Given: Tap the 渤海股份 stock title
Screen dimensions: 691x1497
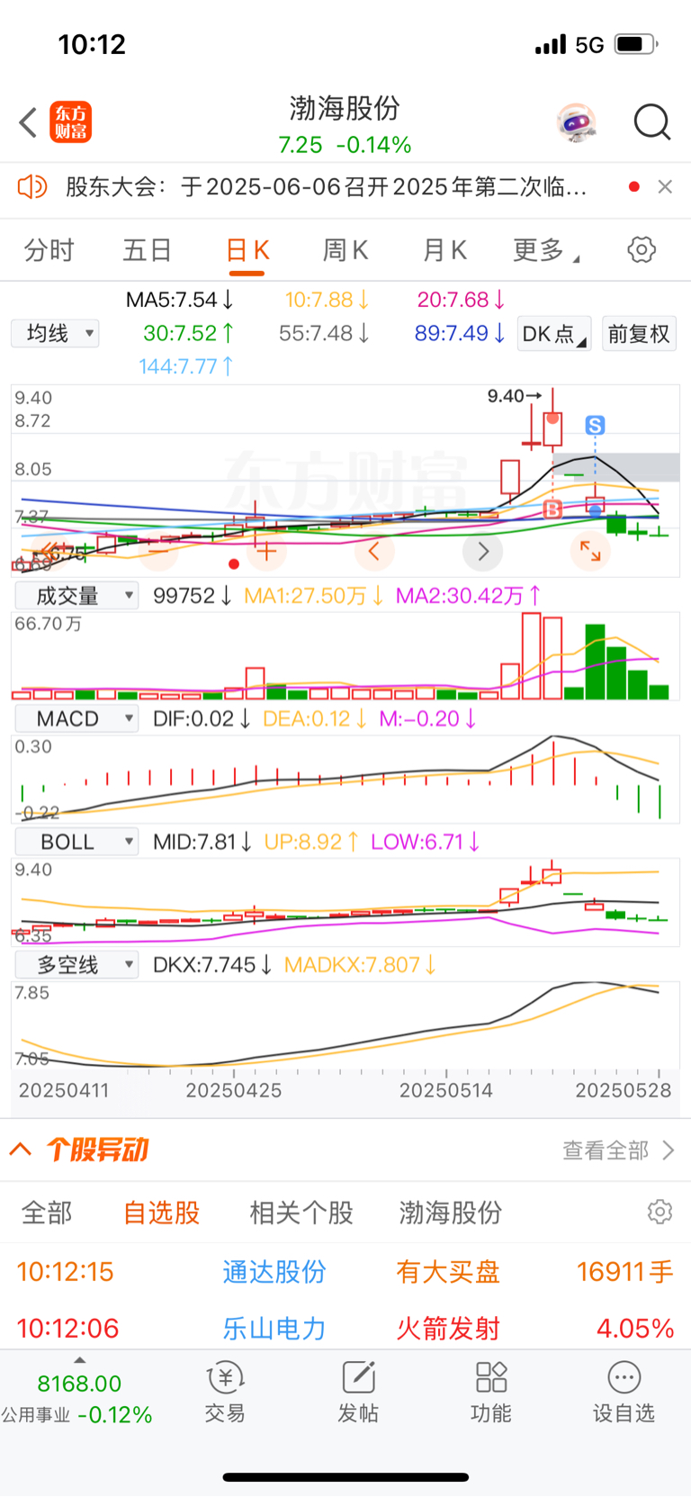Looking at the screenshot, I should (x=345, y=108).
